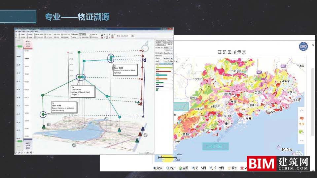Click the NGA round logo icon
The image size is (317, 178).
(x=303, y=46)
